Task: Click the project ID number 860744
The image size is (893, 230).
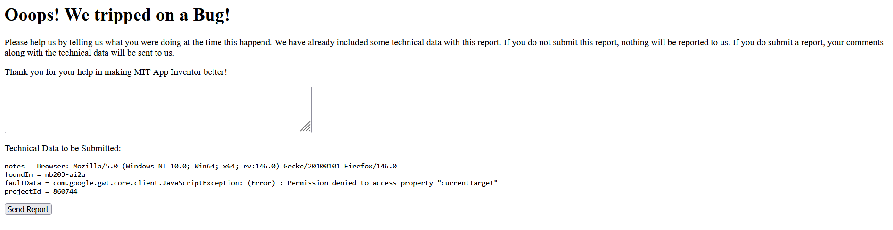Action: [x=65, y=191]
